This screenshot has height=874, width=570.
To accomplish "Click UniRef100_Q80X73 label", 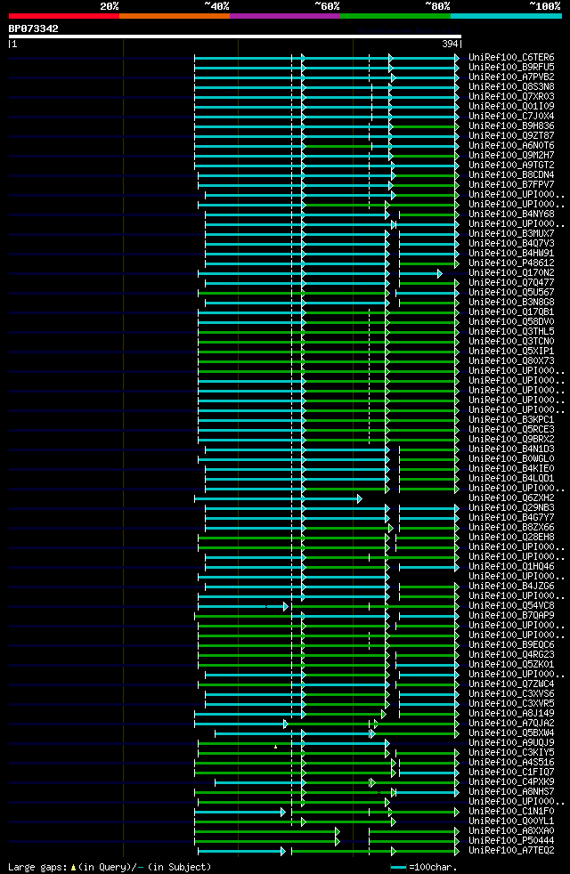I will tap(511, 360).
